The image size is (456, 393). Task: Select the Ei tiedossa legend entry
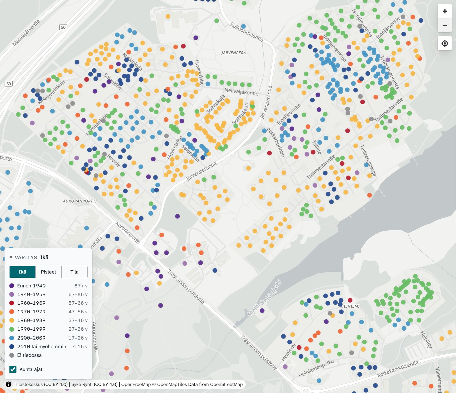coord(49,355)
